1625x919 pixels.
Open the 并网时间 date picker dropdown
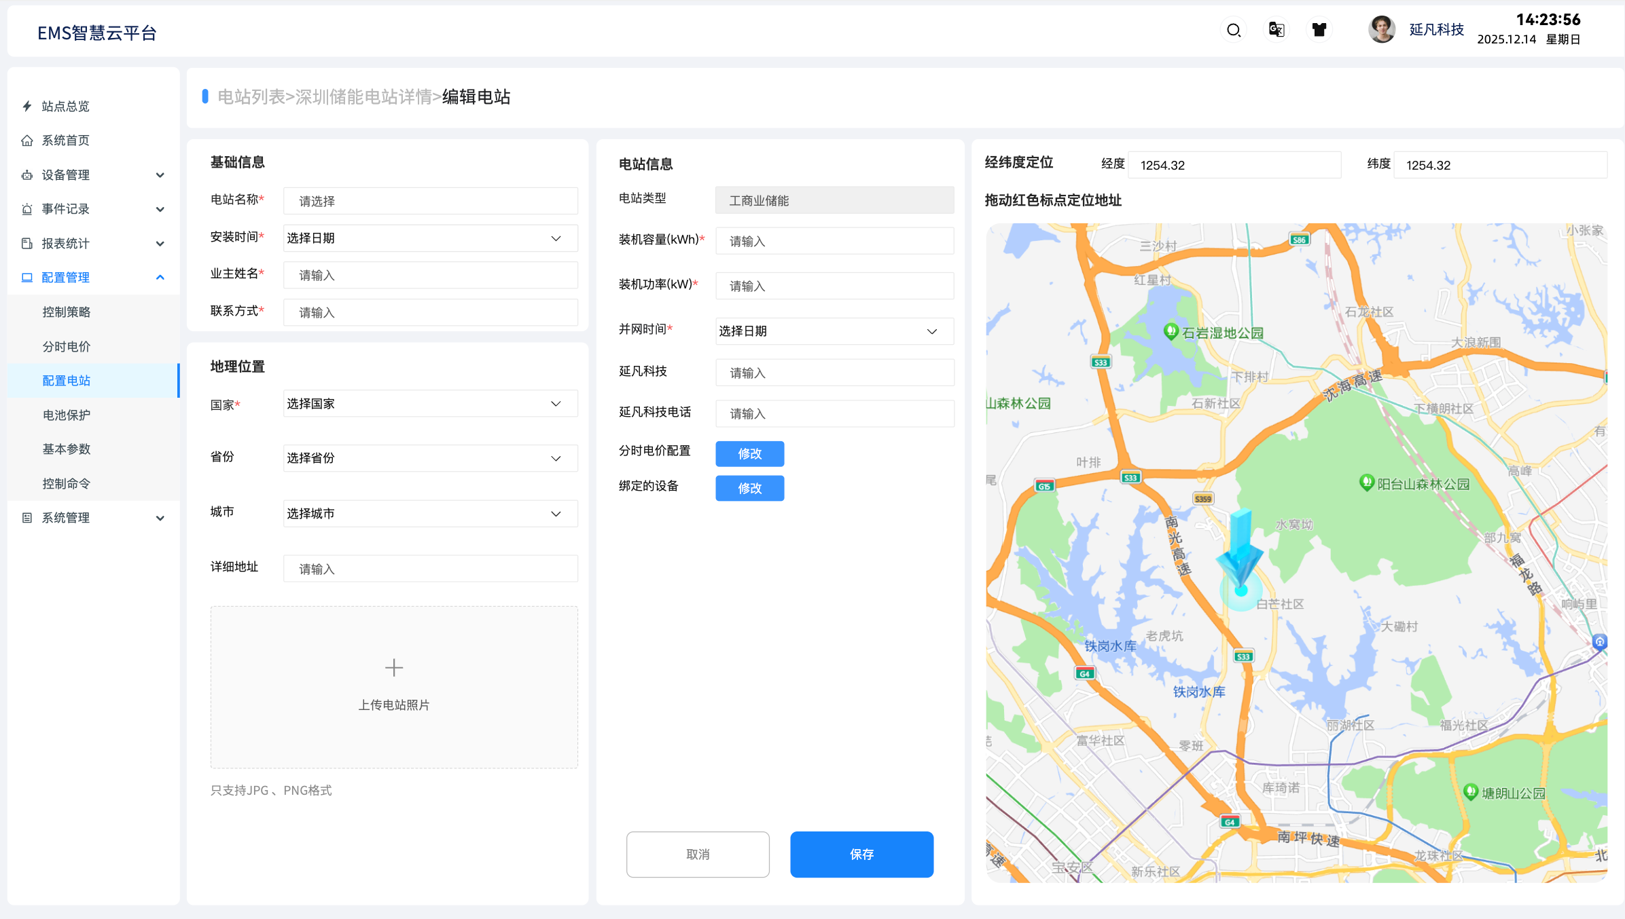click(x=834, y=331)
